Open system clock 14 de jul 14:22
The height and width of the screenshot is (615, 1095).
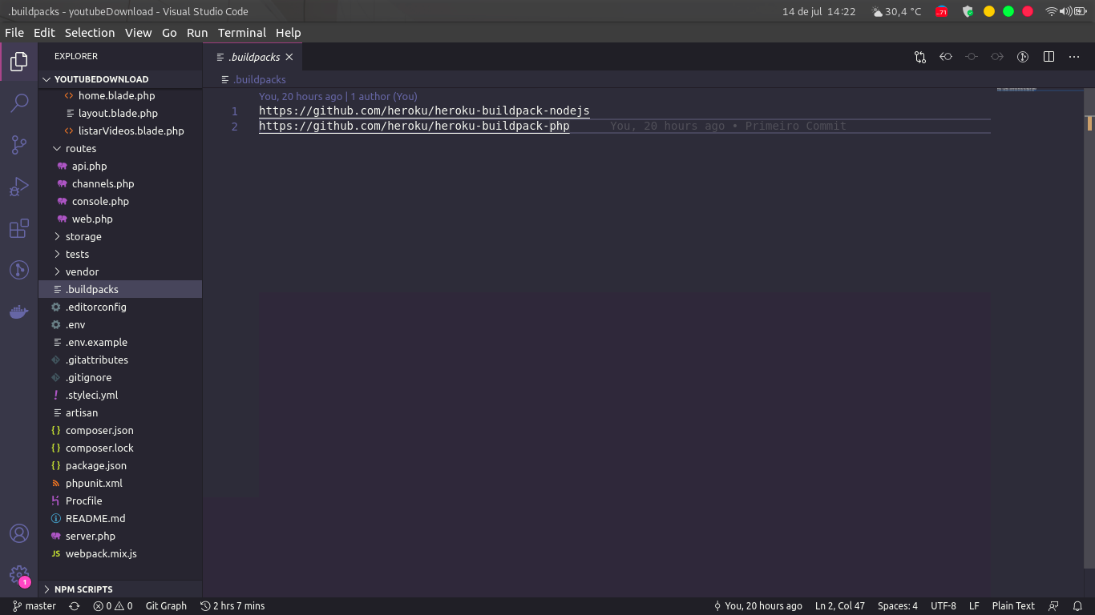point(819,11)
